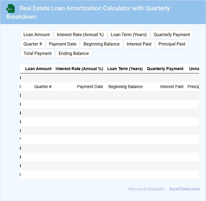Screen dimensions: 206x201
Task: Click the Payment Date table cell
Action: 90,87
